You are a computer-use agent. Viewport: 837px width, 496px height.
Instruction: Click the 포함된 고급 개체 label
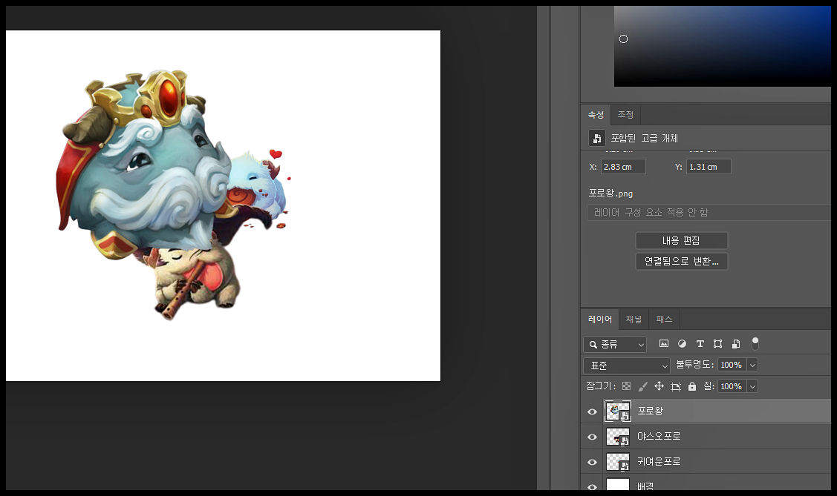645,138
